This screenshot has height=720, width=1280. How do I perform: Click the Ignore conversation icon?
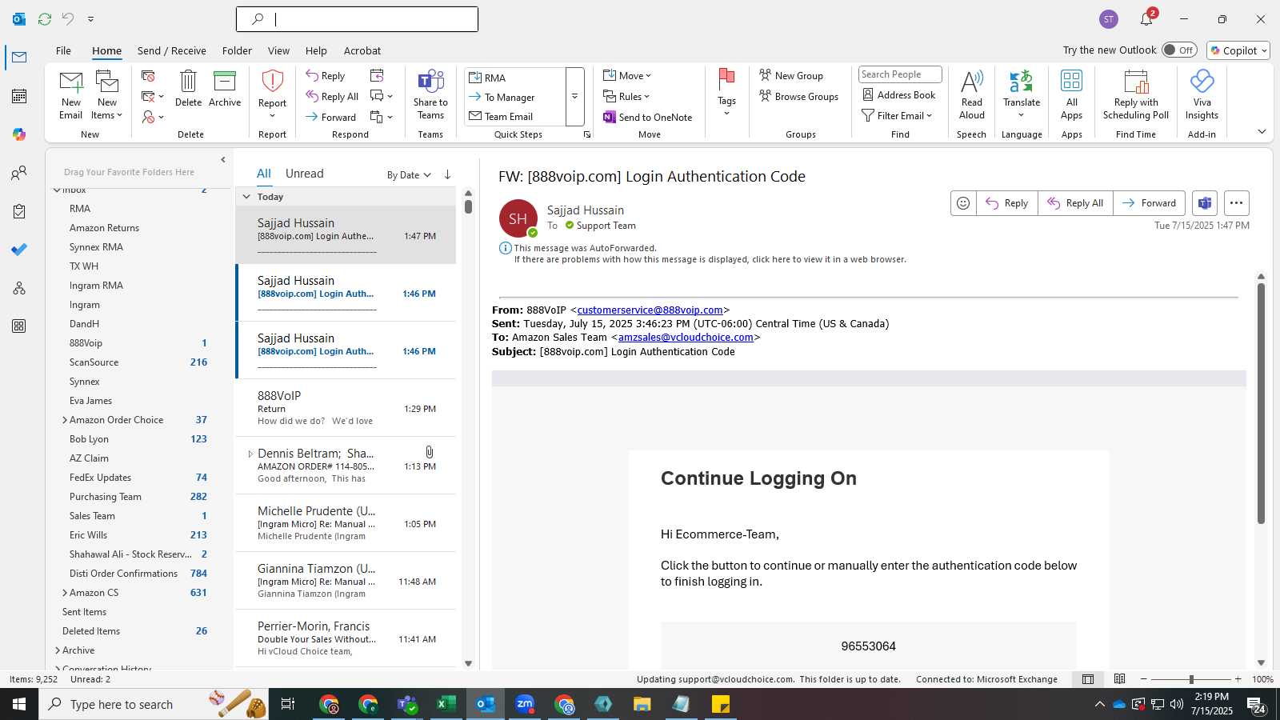pyautogui.click(x=148, y=76)
